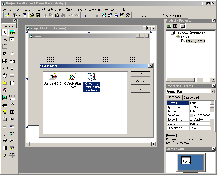Click the BackColor color swatch
The height and width of the screenshot is (175, 217).
click(192, 115)
